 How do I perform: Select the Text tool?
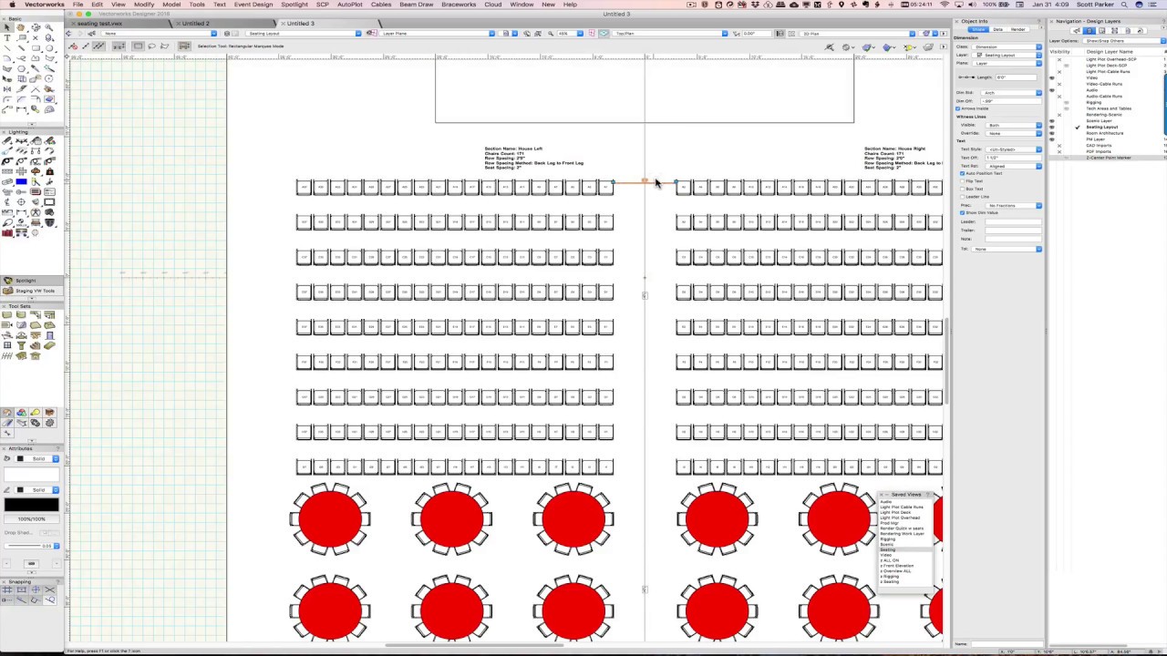[x=7, y=37]
